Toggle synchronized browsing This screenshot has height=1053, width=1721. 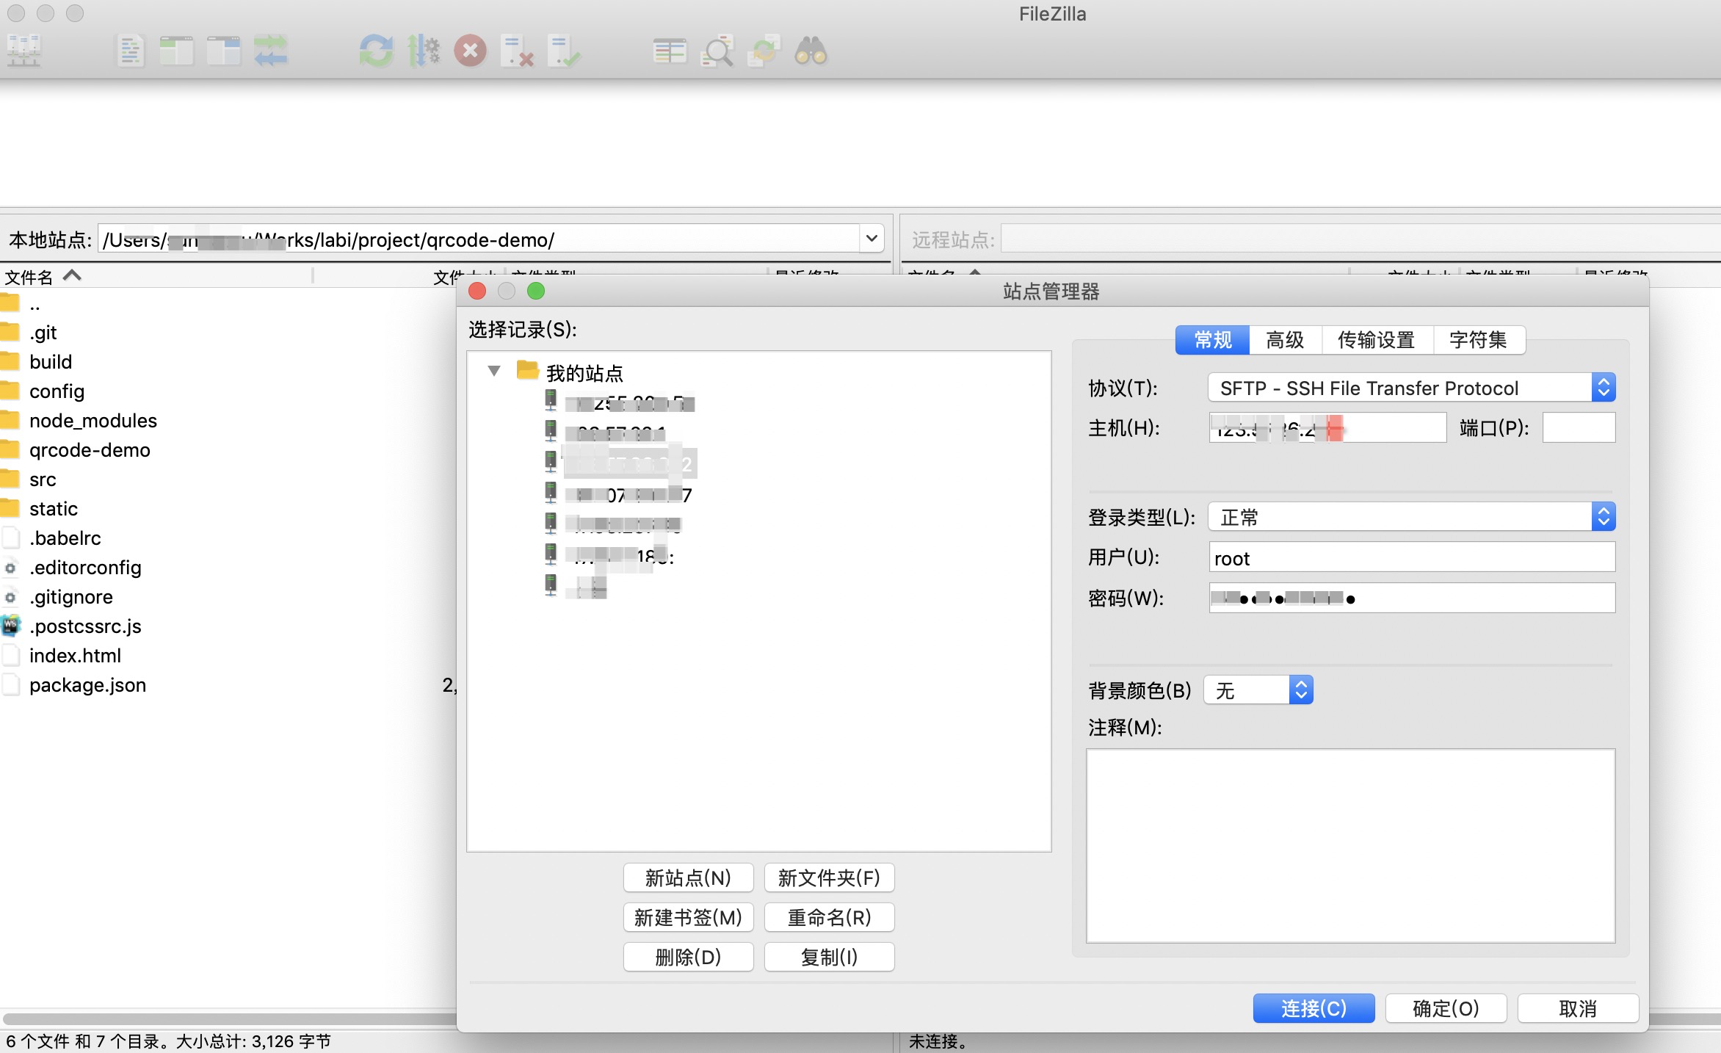764,51
